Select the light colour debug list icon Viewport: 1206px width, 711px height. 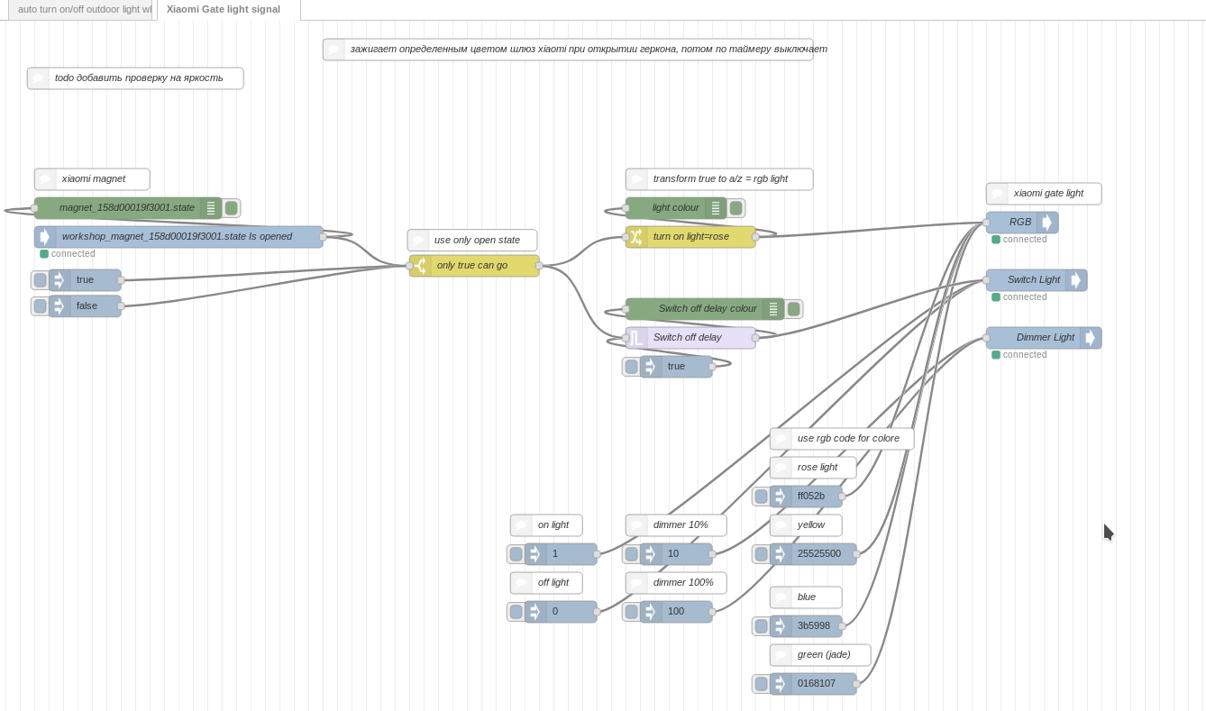click(716, 208)
